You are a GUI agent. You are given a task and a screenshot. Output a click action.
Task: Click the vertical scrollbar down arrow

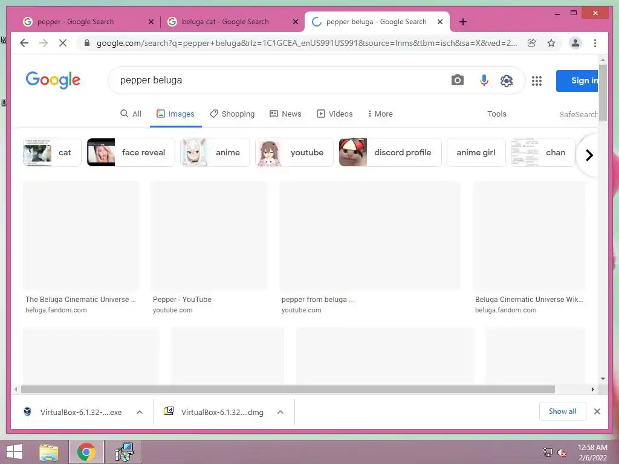click(603, 379)
